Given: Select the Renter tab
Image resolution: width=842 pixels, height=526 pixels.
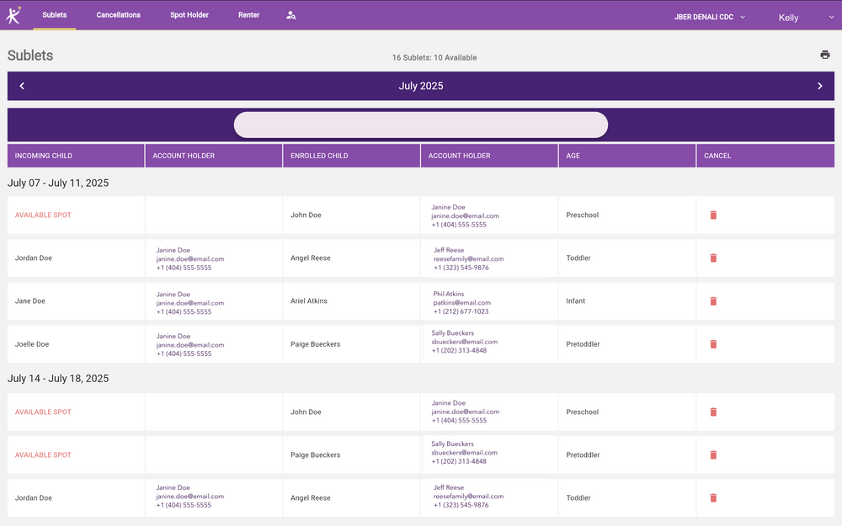Looking at the screenshot, I should 248,14.
